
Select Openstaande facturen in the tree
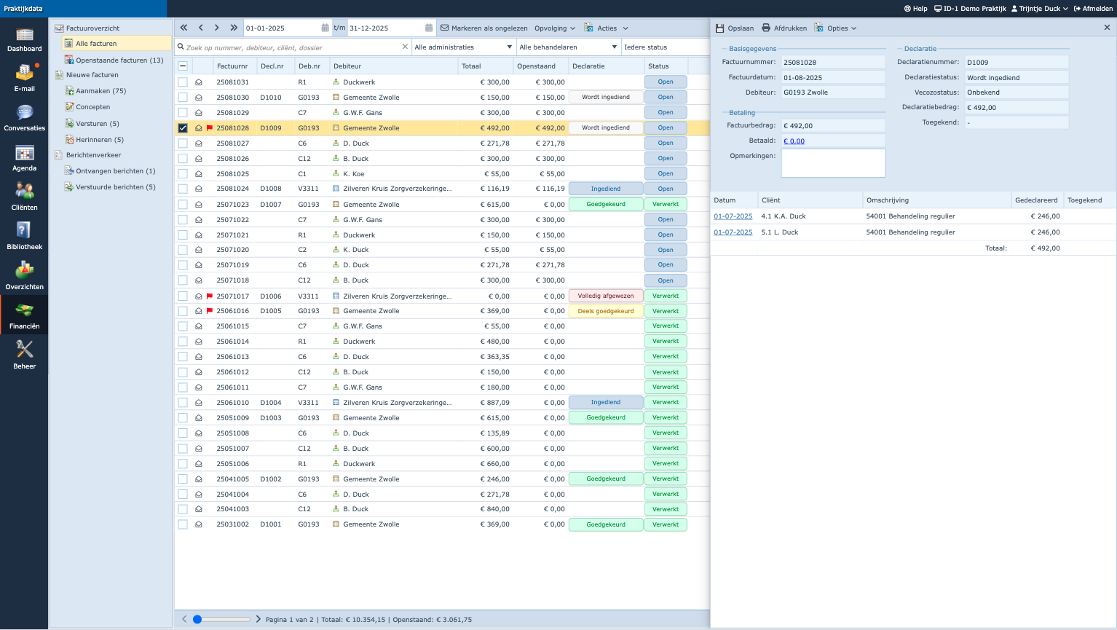119,60
